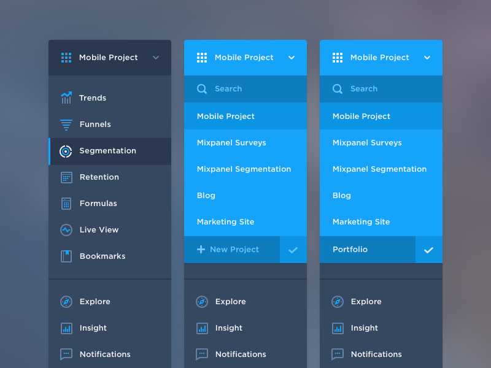The image size is (491, 368).
Task: Click the Explore compass icon in right panel
Action: coord(338,302)
